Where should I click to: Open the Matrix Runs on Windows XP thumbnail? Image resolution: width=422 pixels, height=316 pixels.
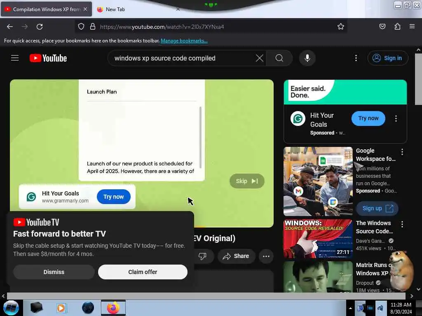(318, 277)
